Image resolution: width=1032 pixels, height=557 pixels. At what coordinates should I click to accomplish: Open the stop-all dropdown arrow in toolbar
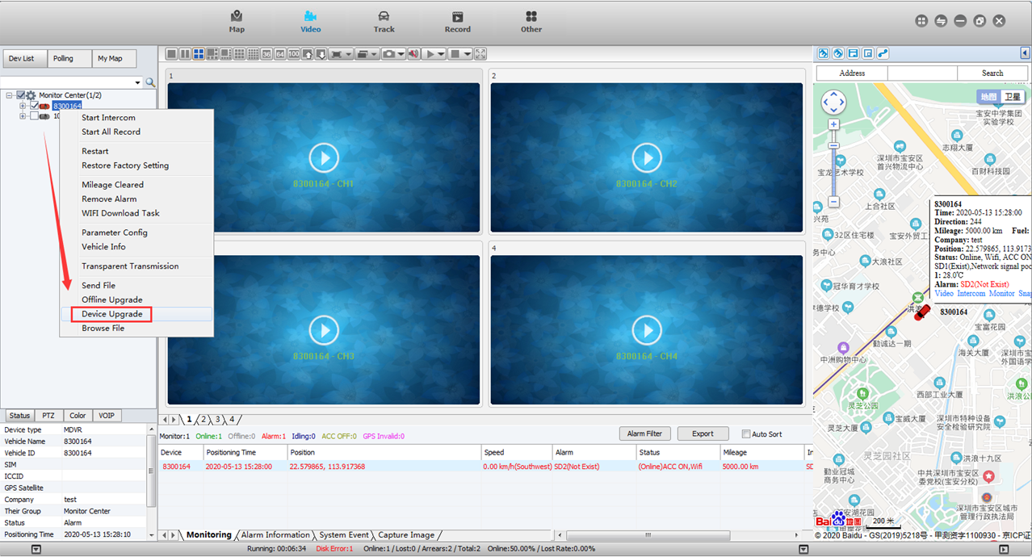tap(468, 54)
